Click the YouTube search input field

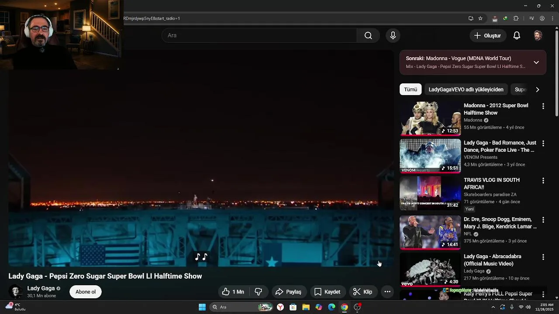pos(259,35)
